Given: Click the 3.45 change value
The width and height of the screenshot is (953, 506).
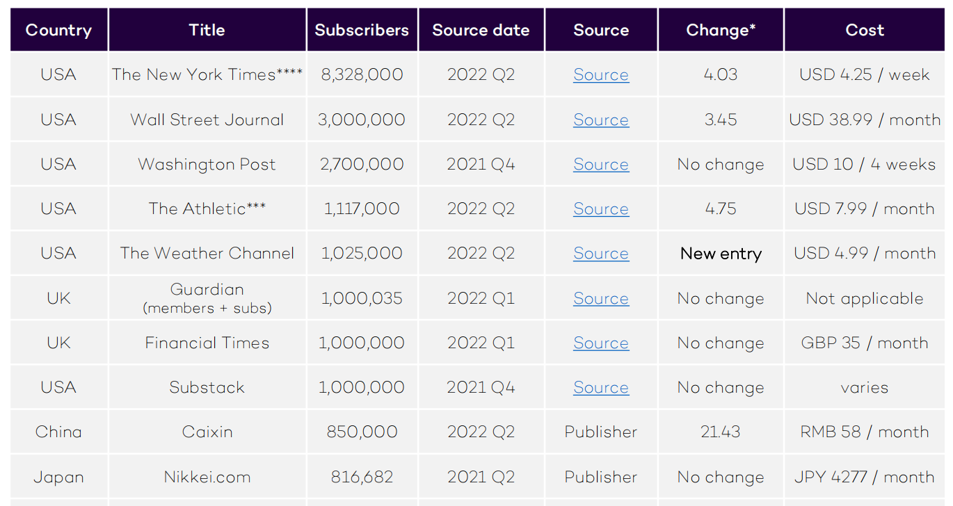Looking at the screenshot, I should click(721, 119).
